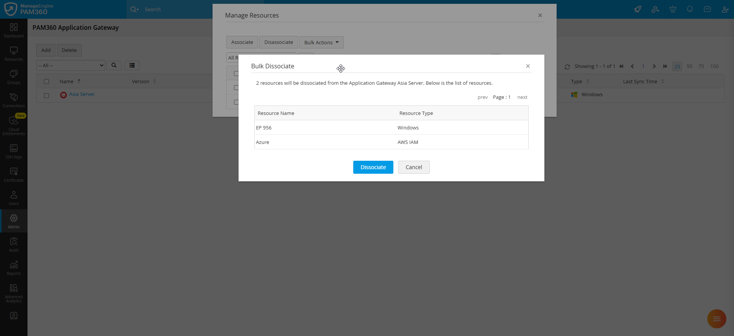734x336 pixels.
Task: Click the rocket icon in top bar
Action: 638,9
